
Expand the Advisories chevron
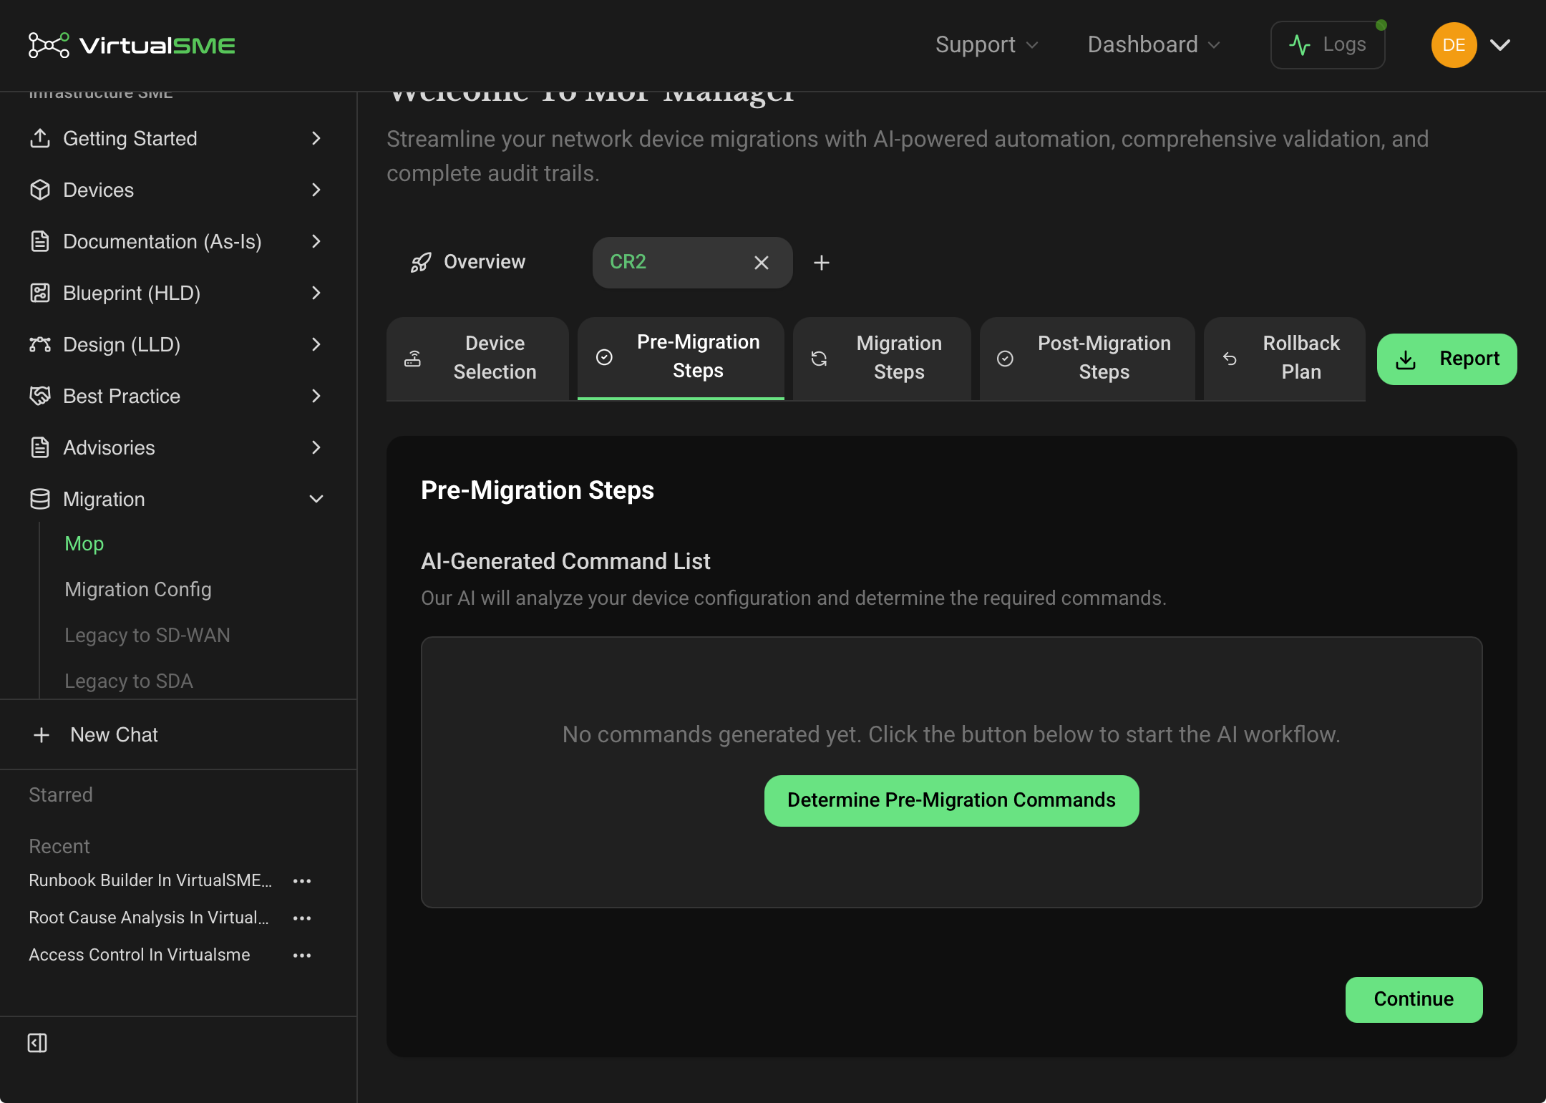pos(316,447)
